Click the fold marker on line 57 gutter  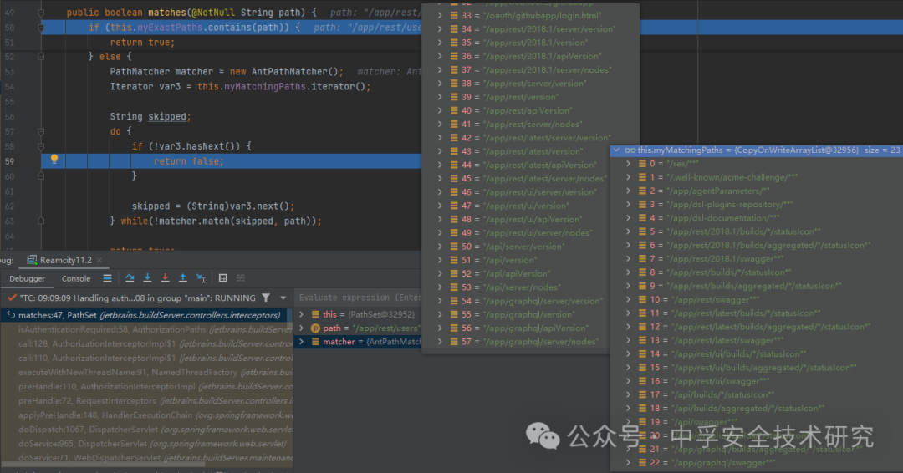pos(41,132)
